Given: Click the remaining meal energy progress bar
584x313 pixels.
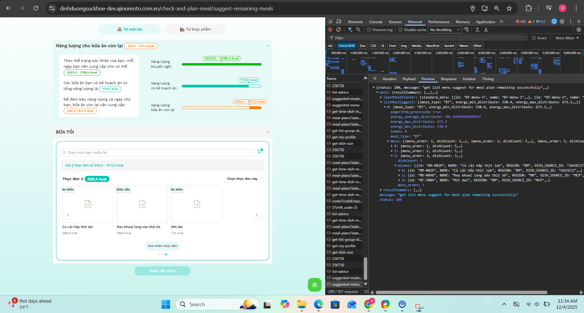Looking at the screenshot, I should pos(222,108).
